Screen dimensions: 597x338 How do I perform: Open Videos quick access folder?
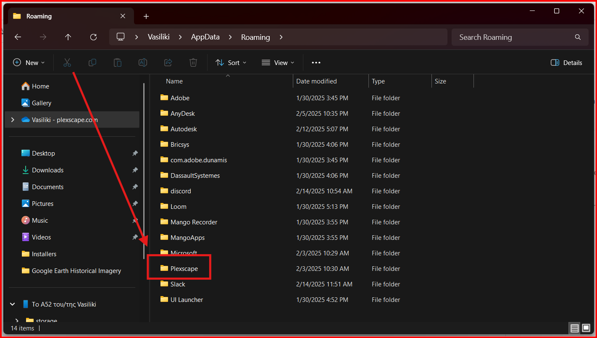coord(36,237)
